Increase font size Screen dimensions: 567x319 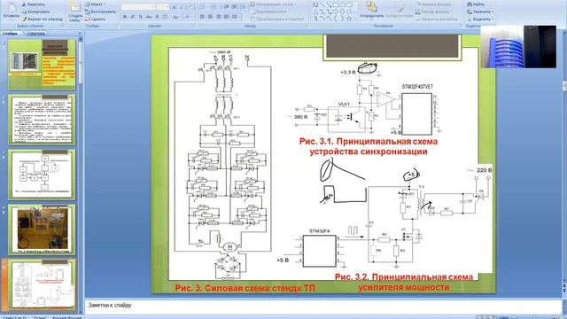click(174, 7)
